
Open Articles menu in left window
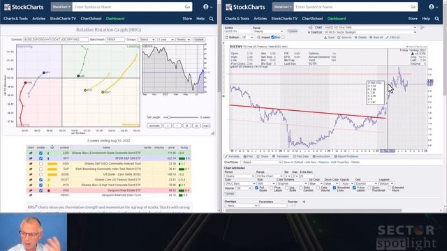coord(39,19)
